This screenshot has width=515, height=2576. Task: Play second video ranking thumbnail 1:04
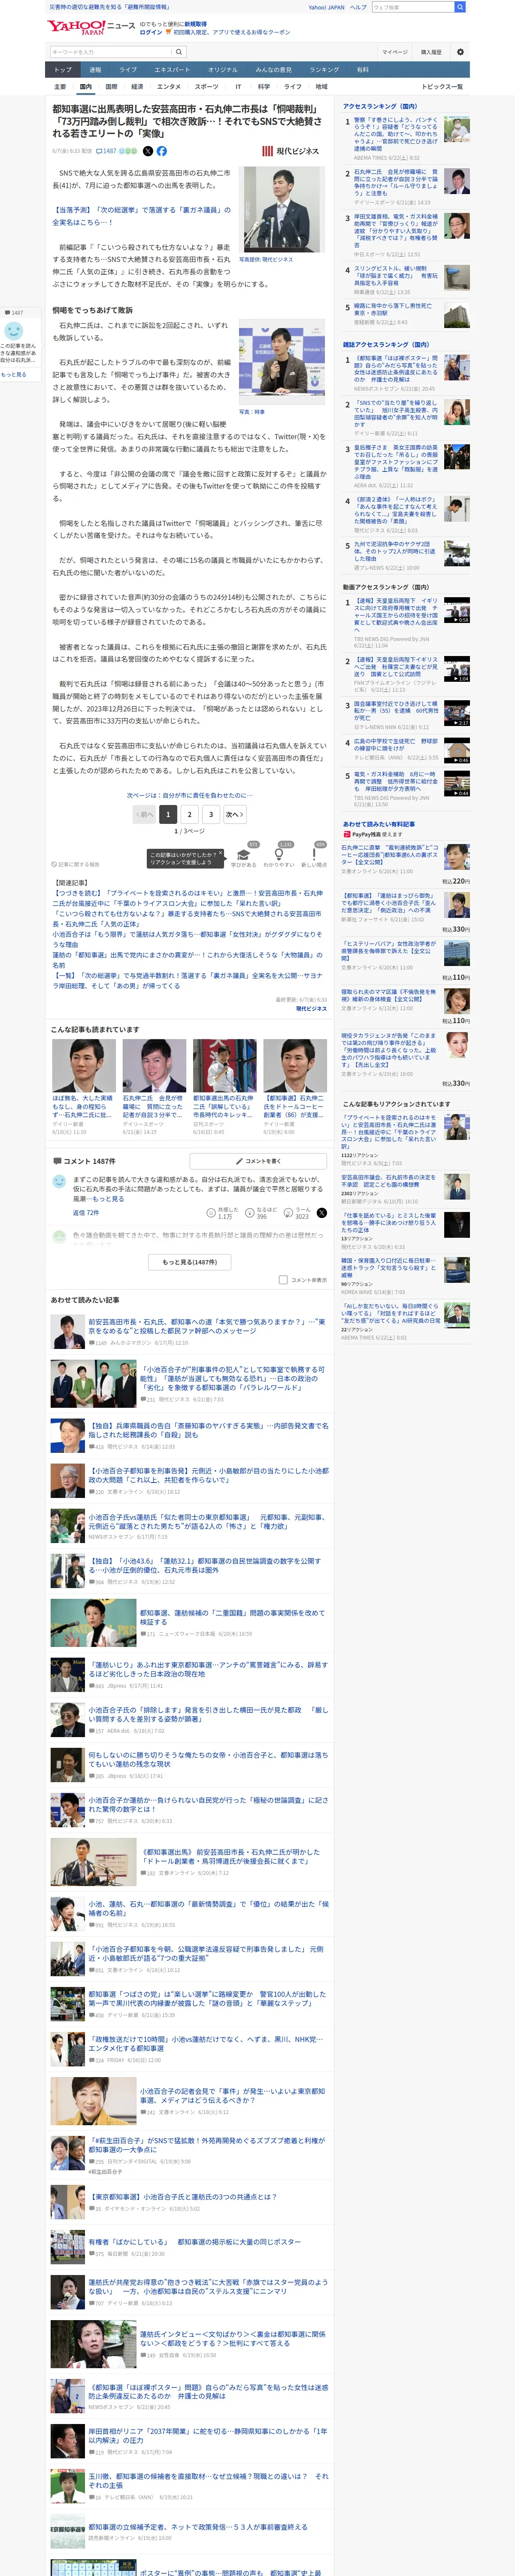pyautogui.click(x=457, y=668)
